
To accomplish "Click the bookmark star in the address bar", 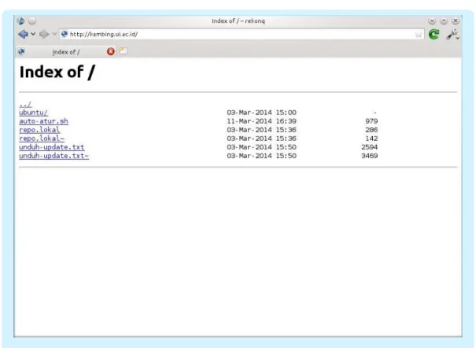I will (419, 35).
